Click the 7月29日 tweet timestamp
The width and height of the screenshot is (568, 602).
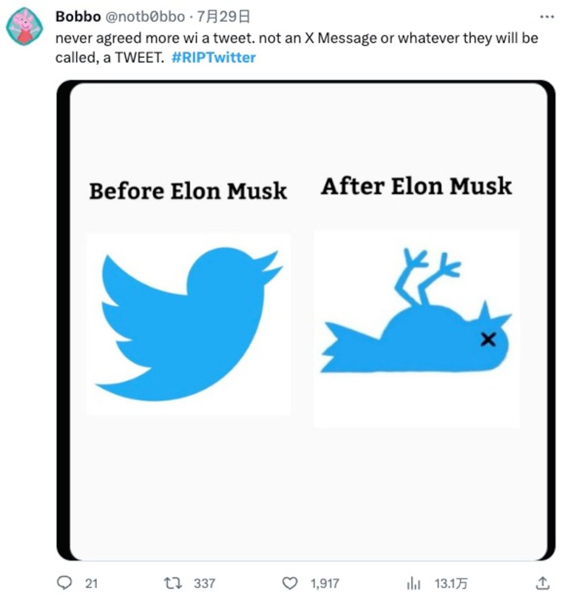pyautogui.click(x=223, y=17)
